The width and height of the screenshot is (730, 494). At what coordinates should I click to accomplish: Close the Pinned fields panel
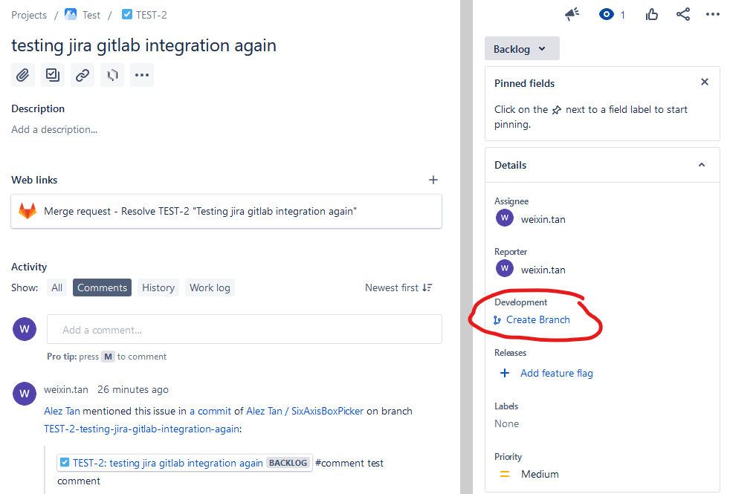[x=705, y=82]
